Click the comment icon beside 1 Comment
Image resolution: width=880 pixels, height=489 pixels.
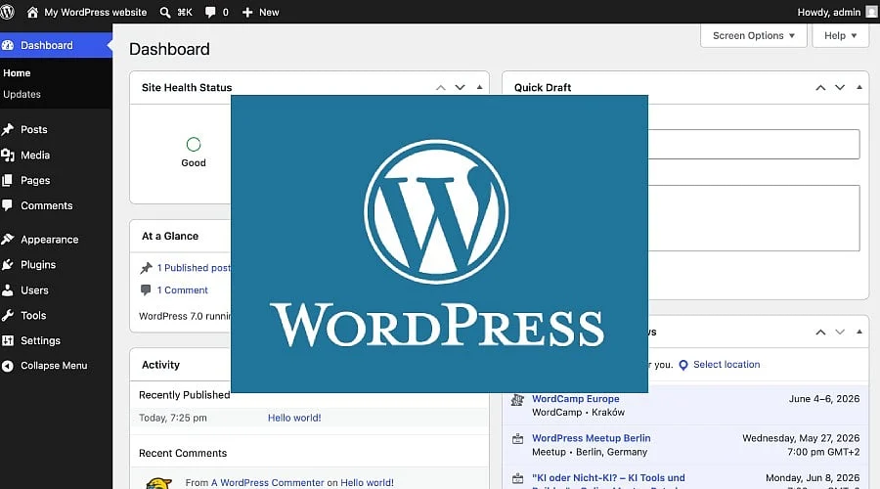(146, 290)
